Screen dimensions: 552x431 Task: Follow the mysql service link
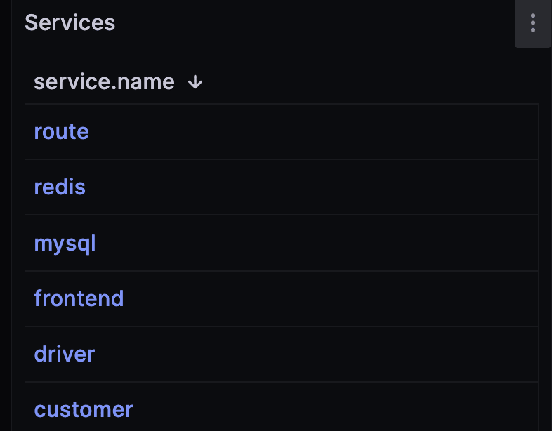tap(65, 244)
